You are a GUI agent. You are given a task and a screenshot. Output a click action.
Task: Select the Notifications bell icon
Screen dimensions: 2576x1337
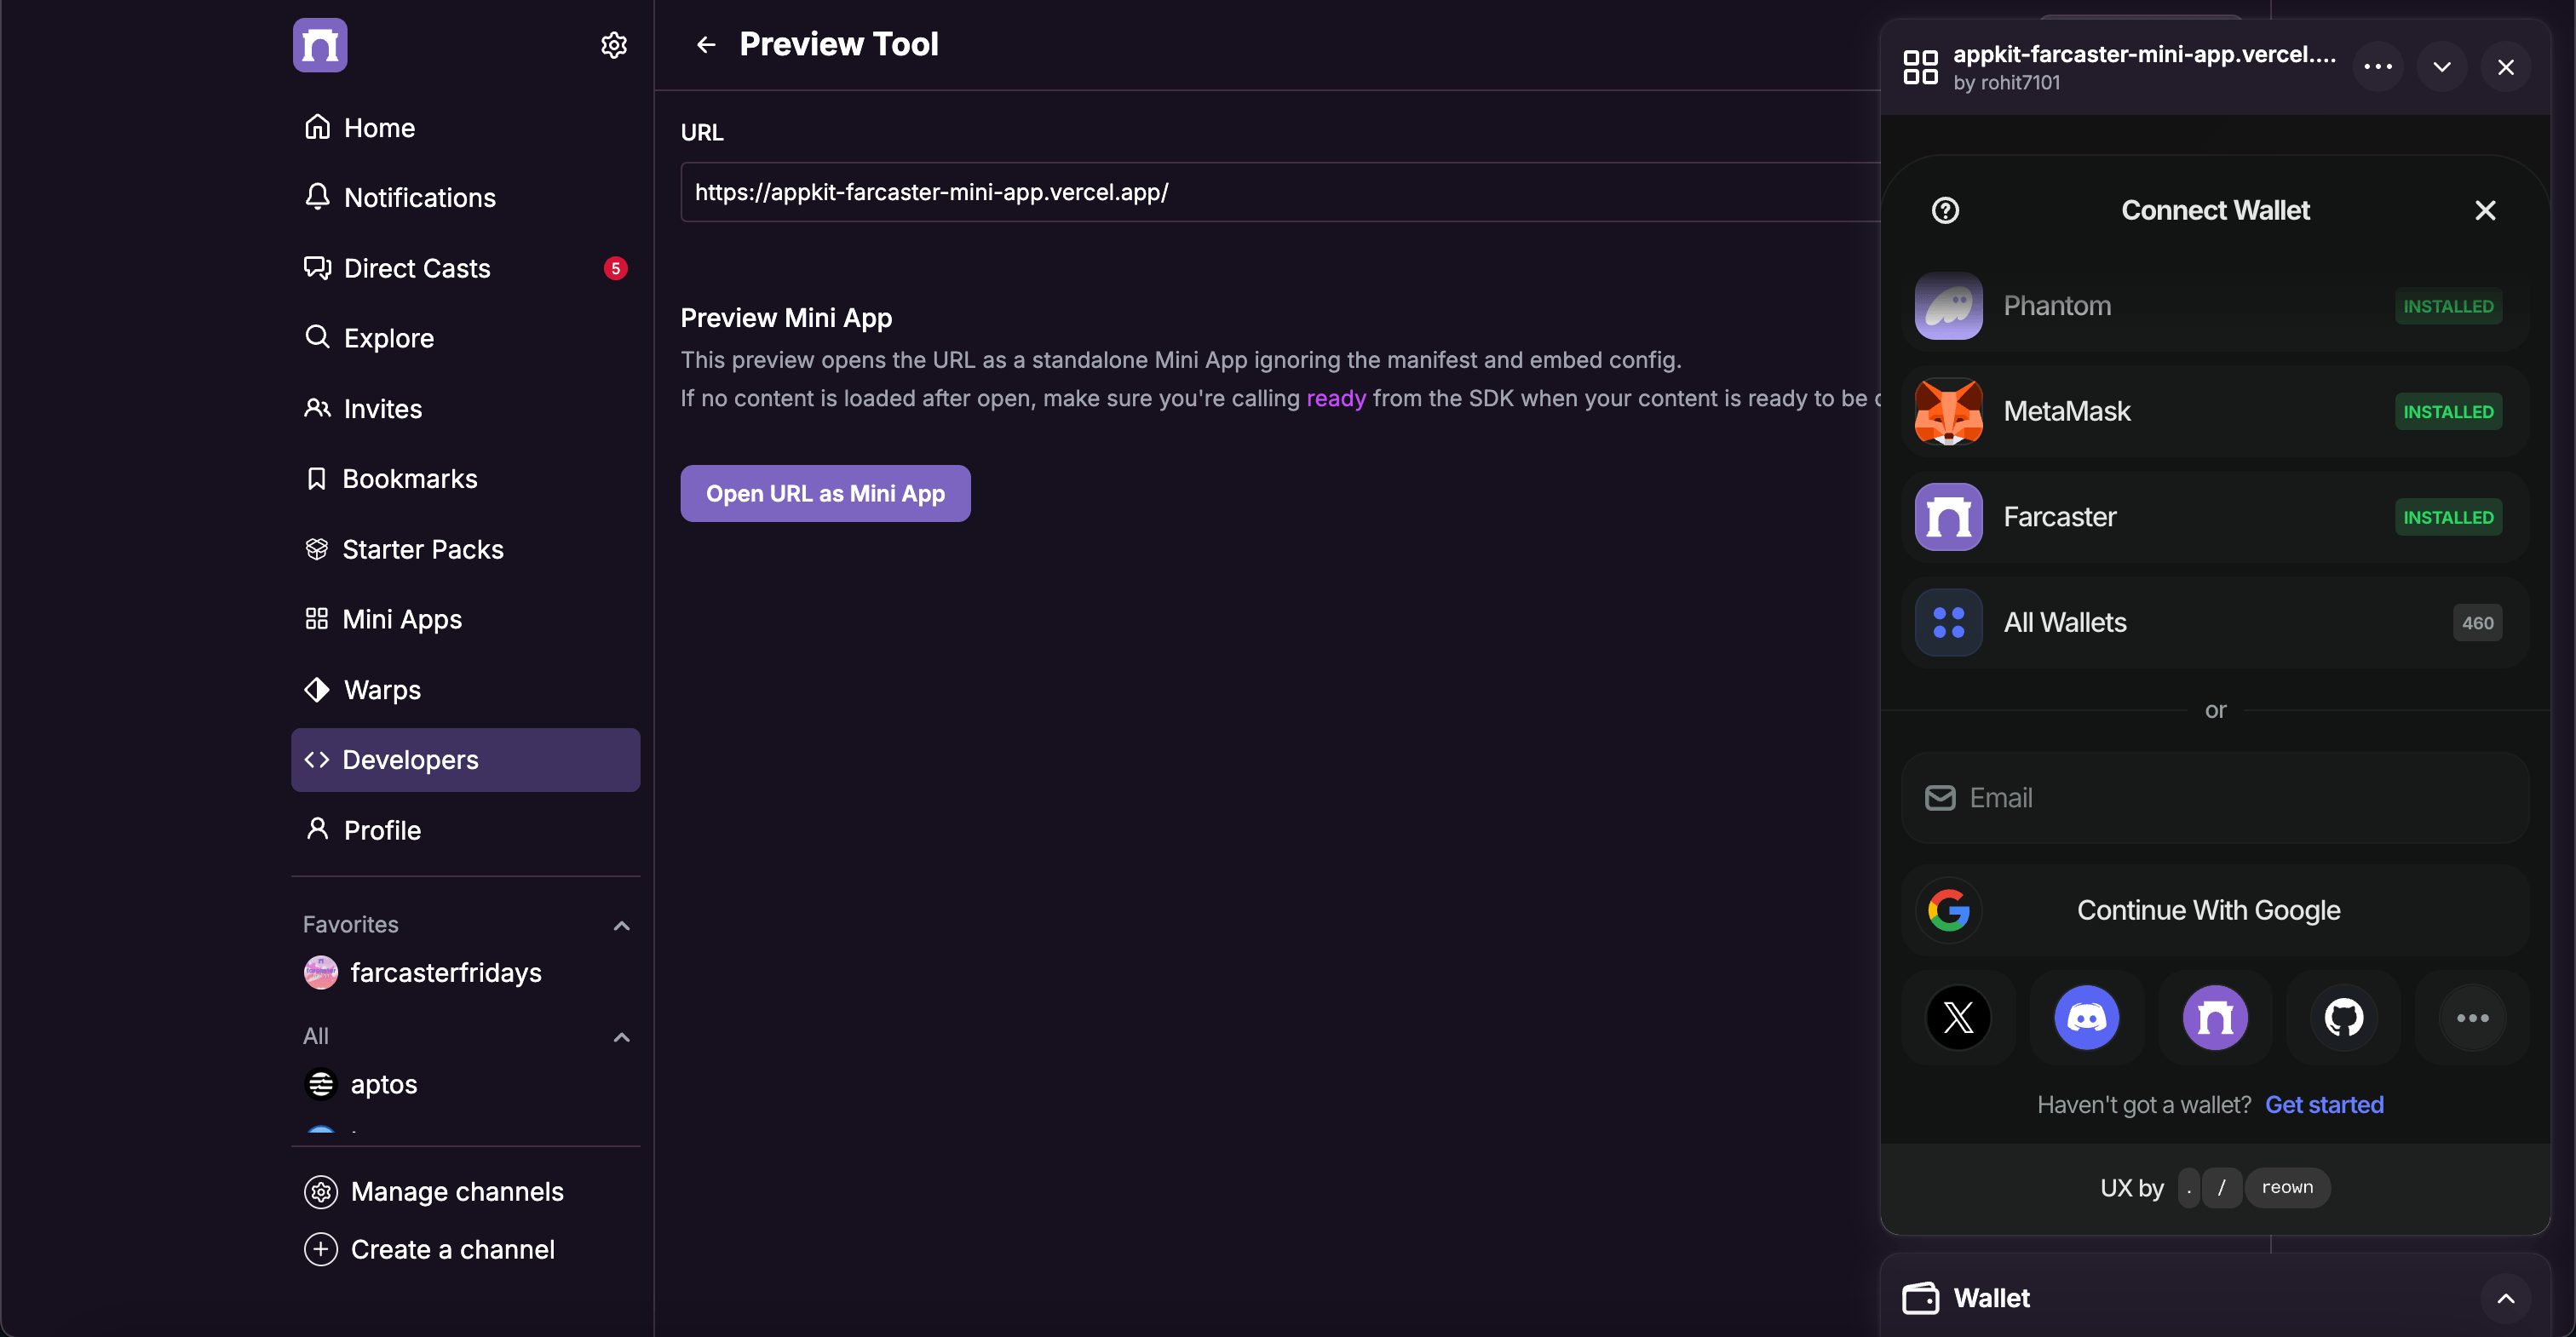click(x=318, y=197)
